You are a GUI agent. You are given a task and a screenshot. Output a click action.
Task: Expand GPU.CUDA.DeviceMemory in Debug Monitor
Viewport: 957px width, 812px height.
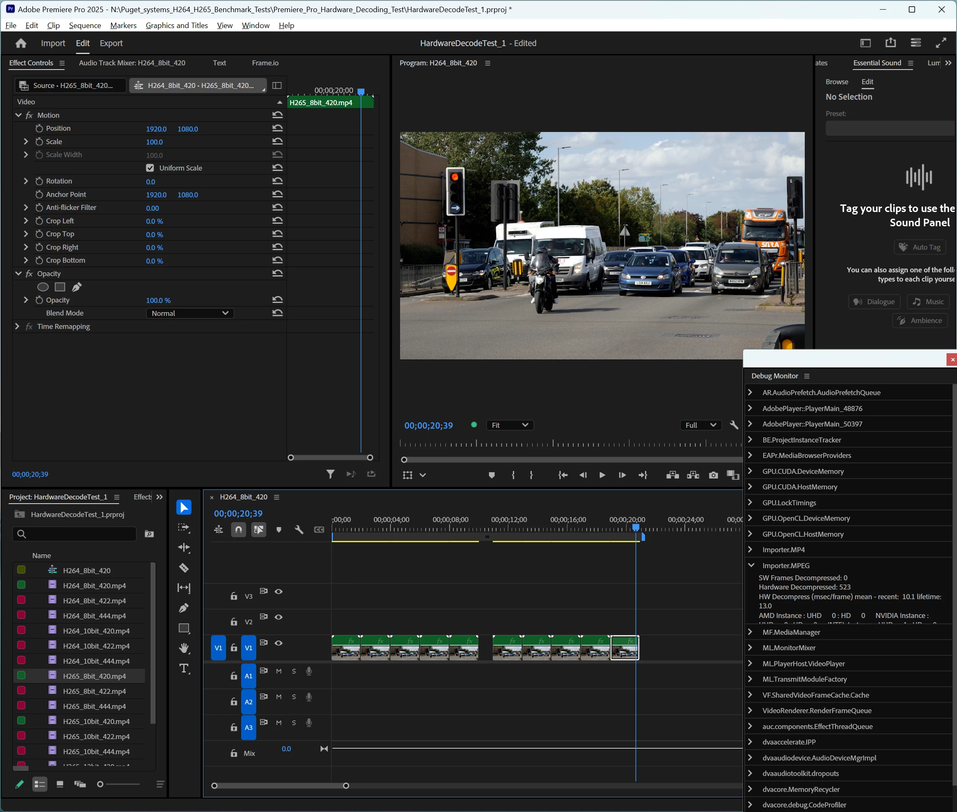click(751, 471)
